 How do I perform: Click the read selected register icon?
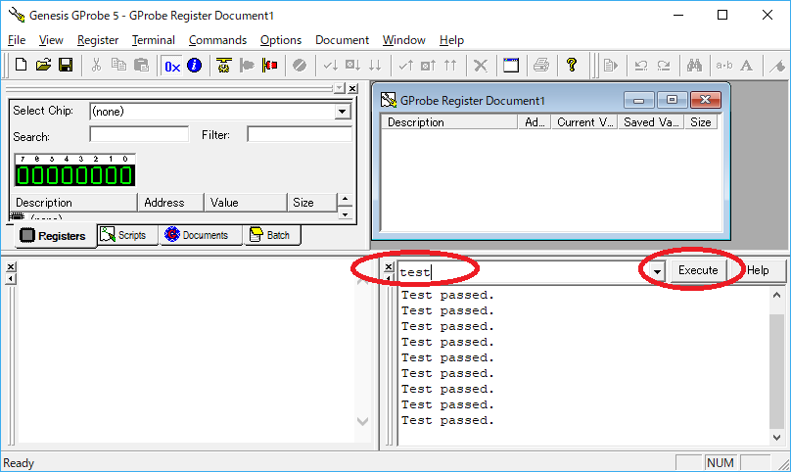pyautogui.click(x=331, y=66)
